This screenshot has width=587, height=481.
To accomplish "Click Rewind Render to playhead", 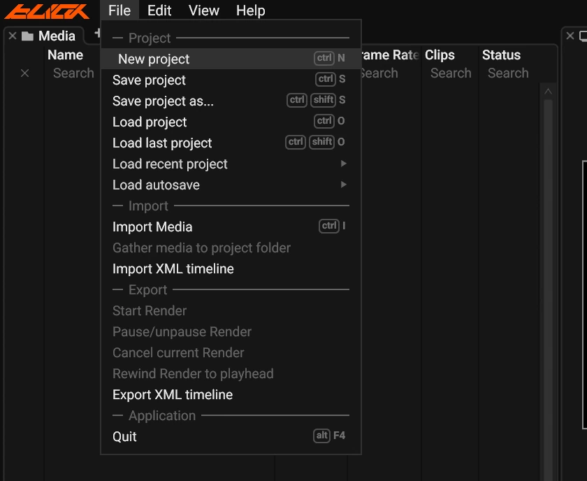I will pyautogui.click(x=231, y=373).
